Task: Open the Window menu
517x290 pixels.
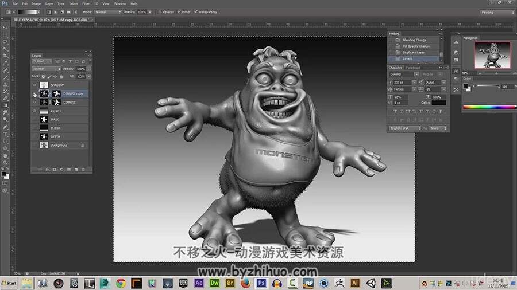Action: click(119, 3)
